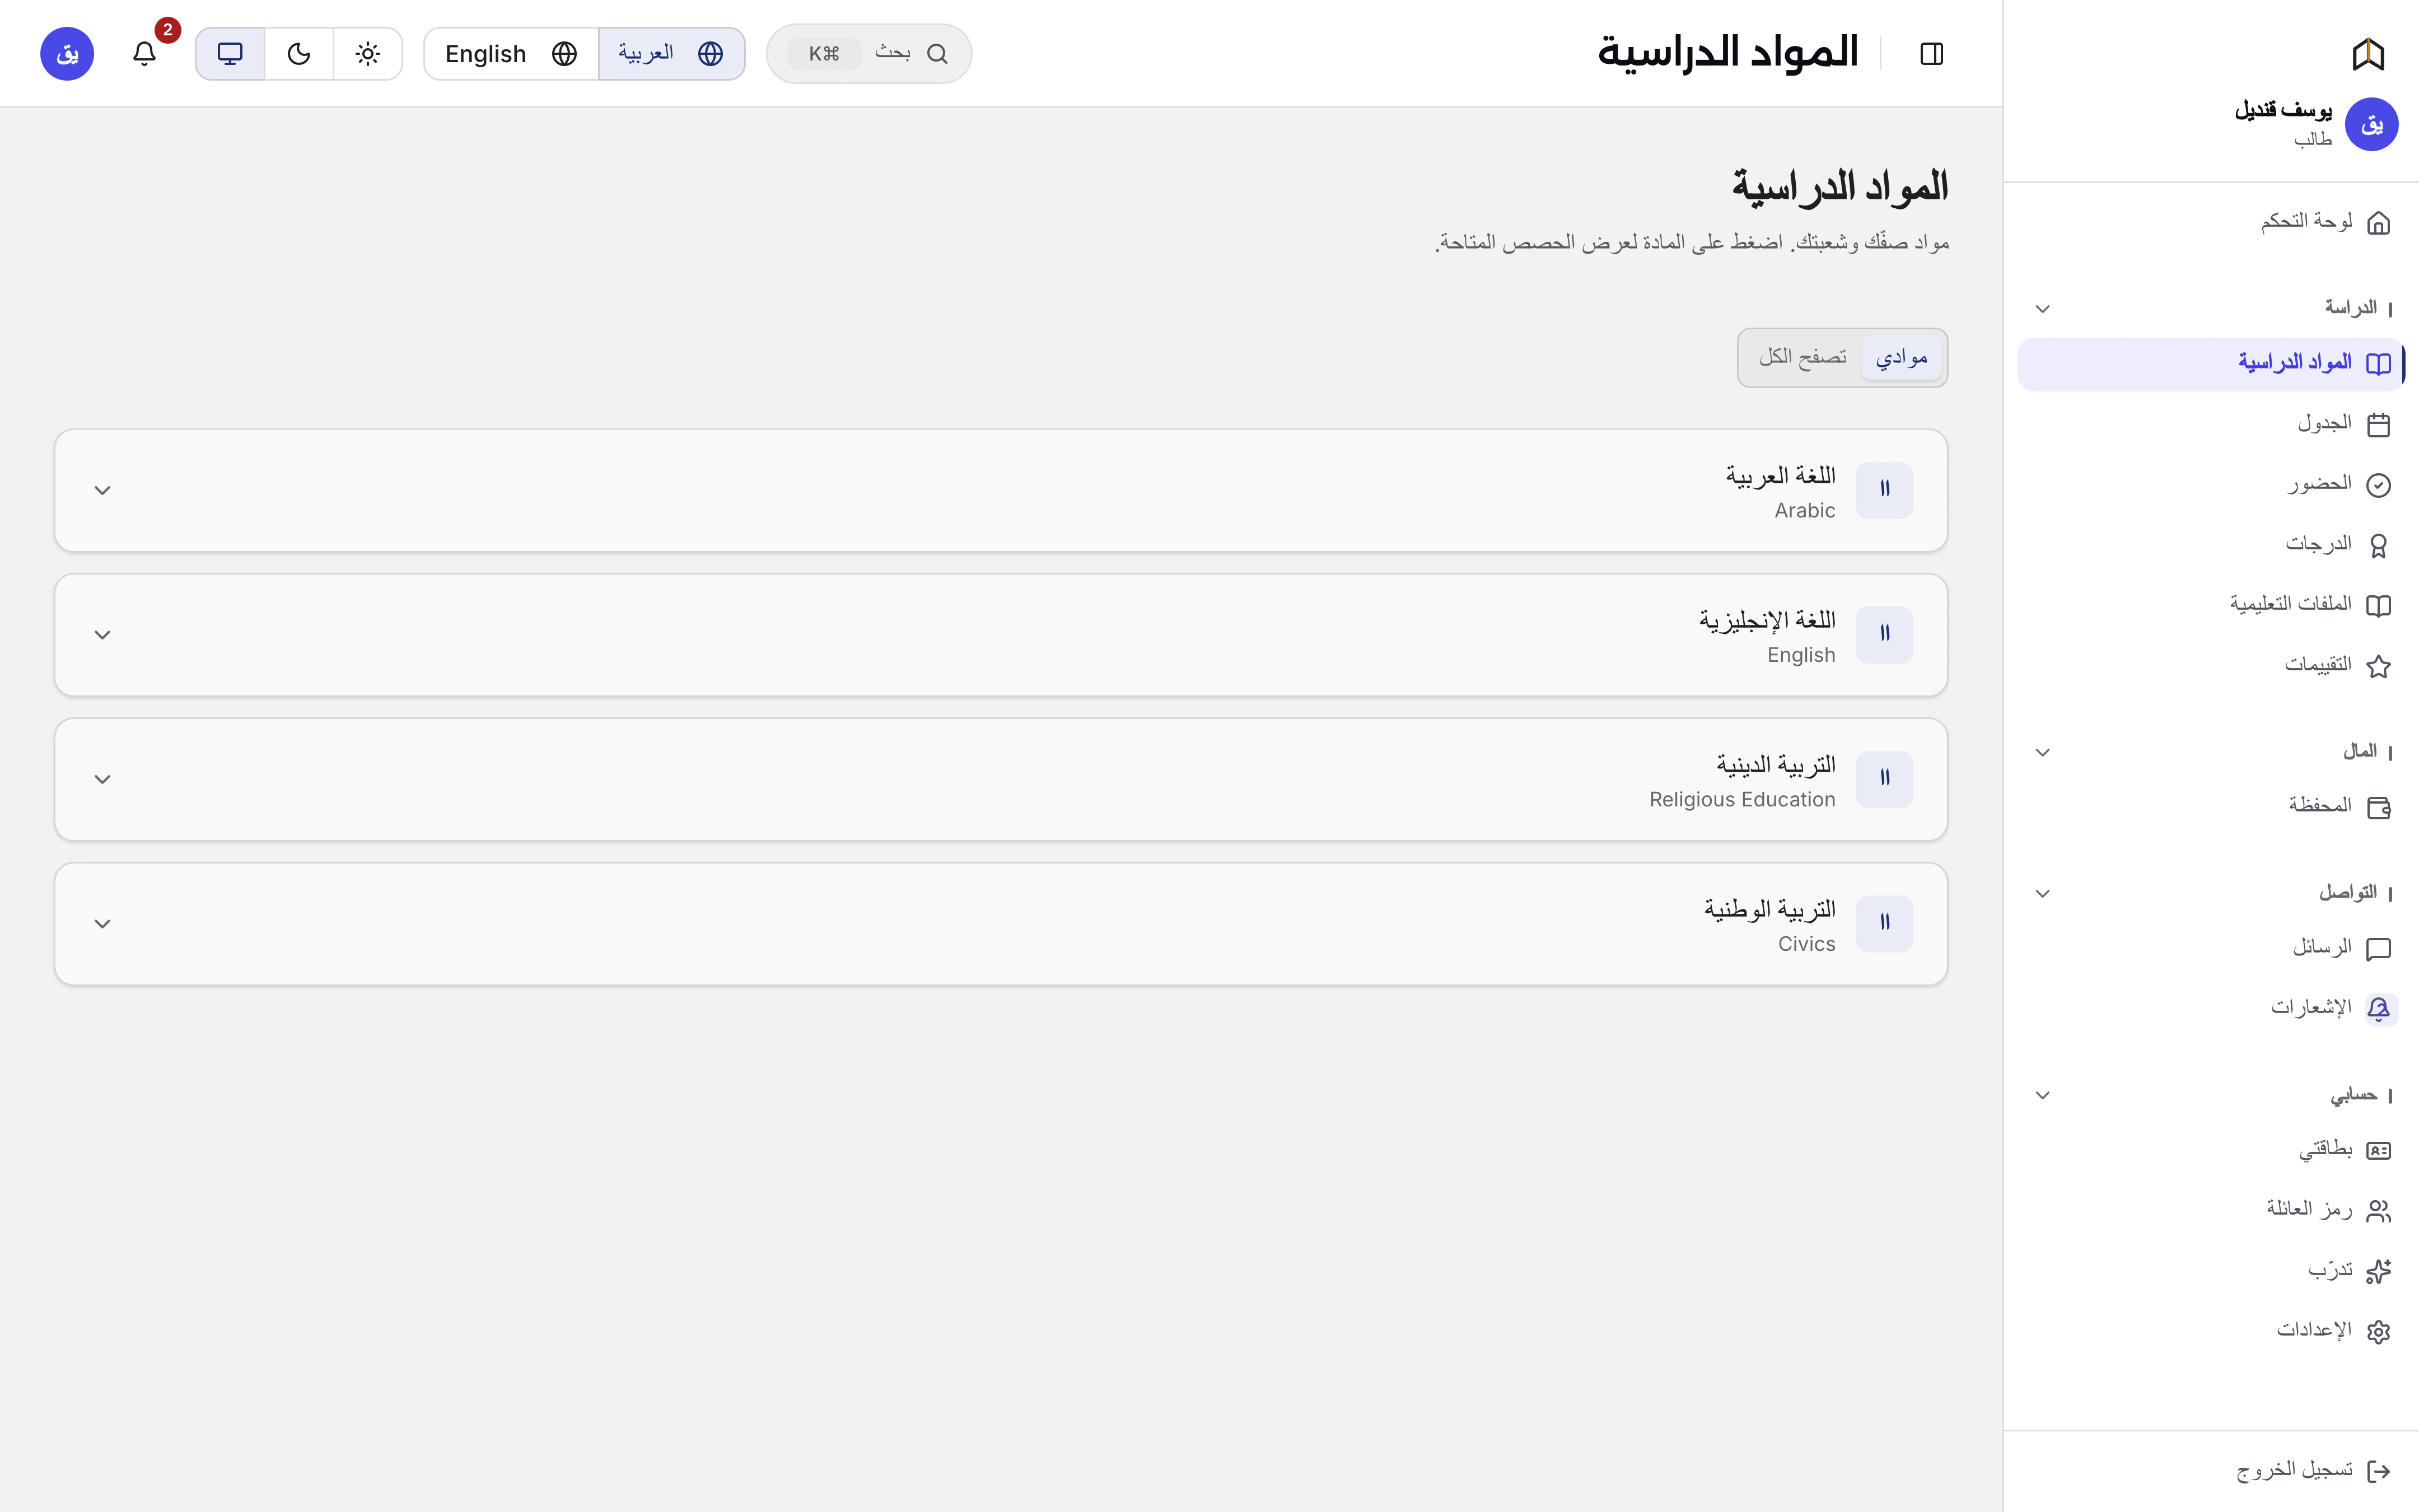Expand the Civics subject card
2419x1512 pixels.
(x=1001, y=924)
